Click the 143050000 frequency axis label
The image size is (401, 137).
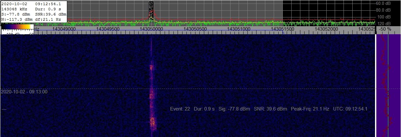(152, 29)
